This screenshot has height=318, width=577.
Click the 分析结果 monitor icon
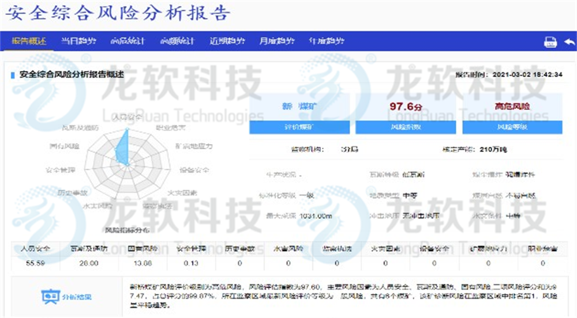(51, 297)
